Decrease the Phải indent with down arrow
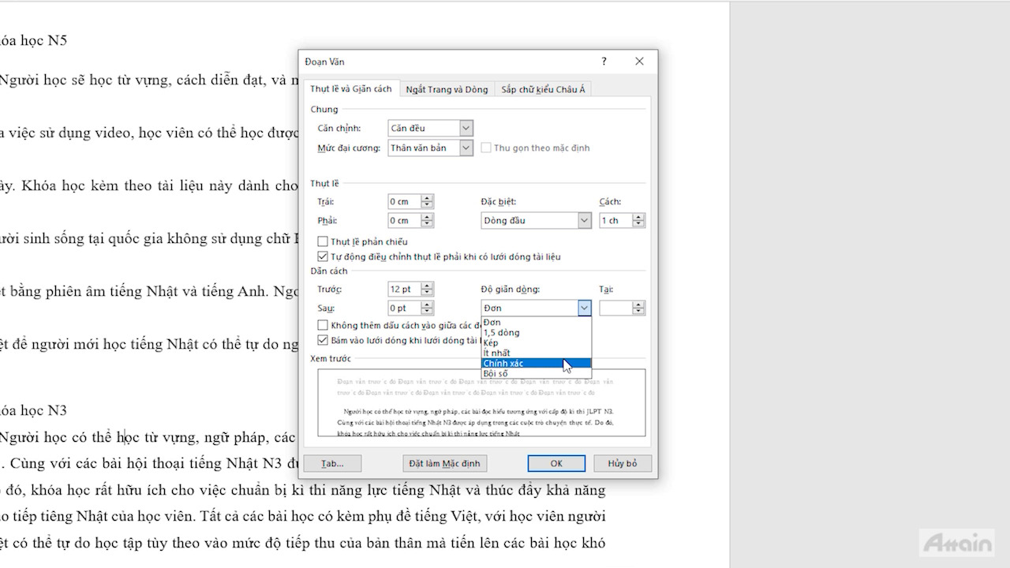Image resolution: width=1010 pixels, height=568 pixels. pyautogui.click(x=427, y=224)
